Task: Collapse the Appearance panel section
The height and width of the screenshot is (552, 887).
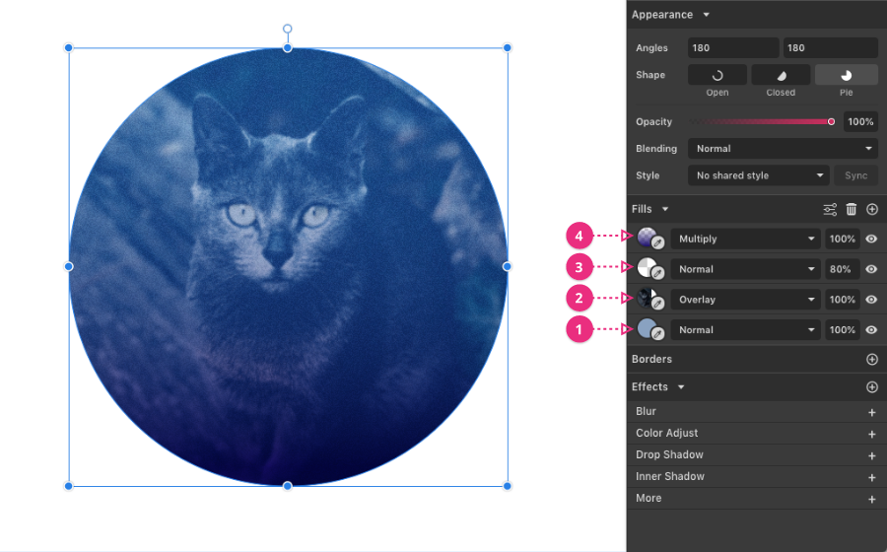Action: click(707, 15)
